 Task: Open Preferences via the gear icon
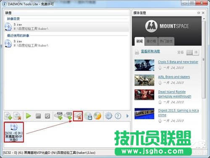[x=108, y=116]
